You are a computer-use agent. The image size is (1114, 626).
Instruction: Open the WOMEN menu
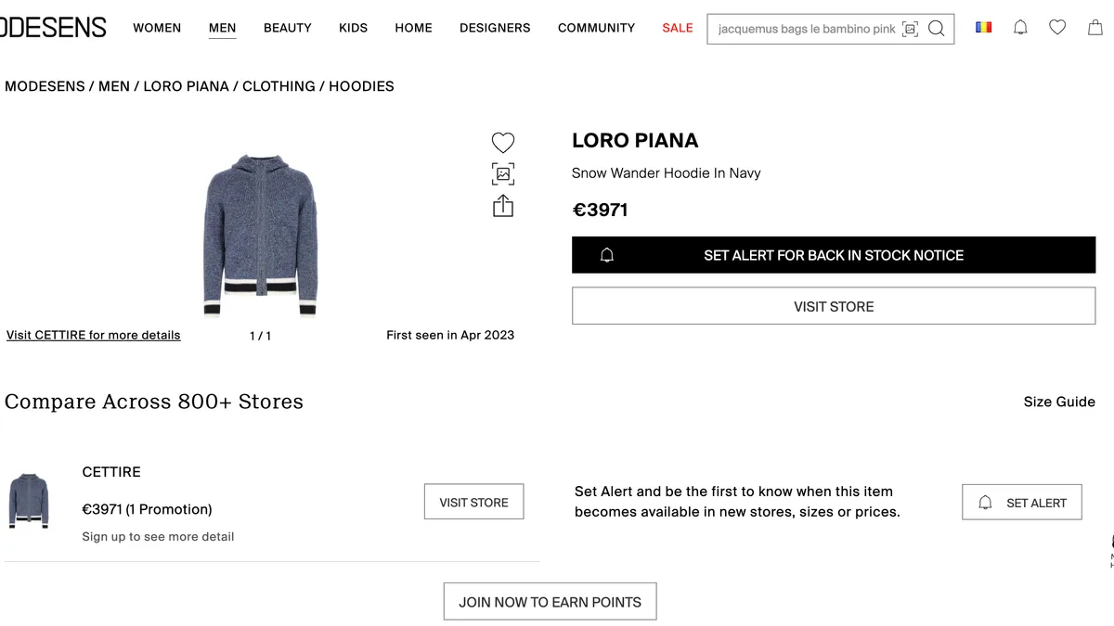coord(157,28)
